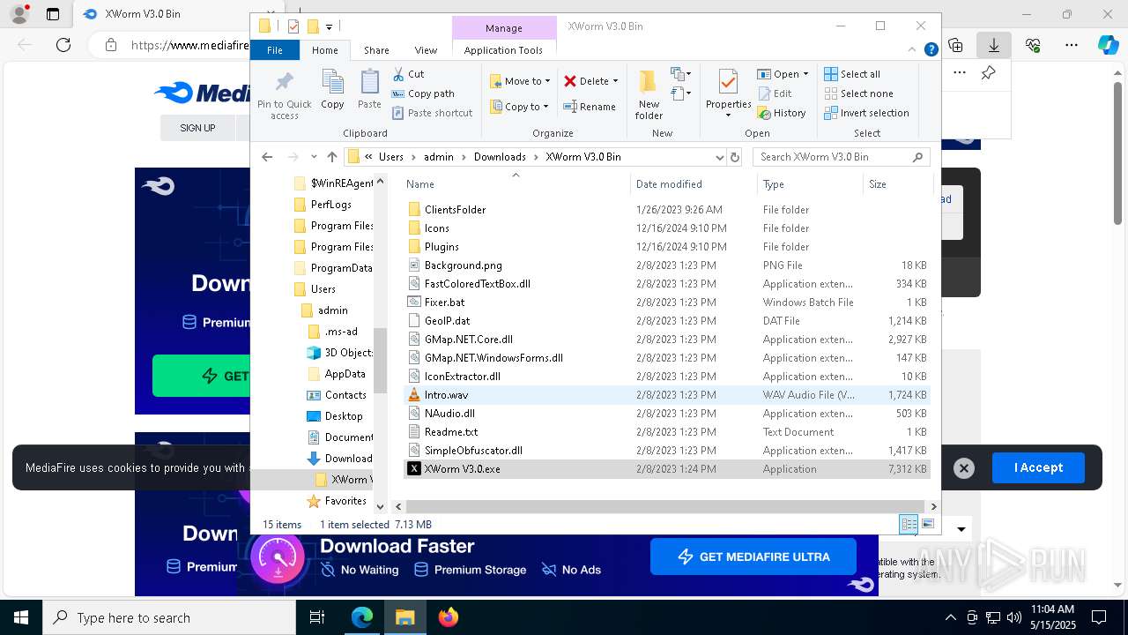Click the red Delete icon
Image resolution: width=1128 pixels, height=635 pixels.
coord(570,81)
